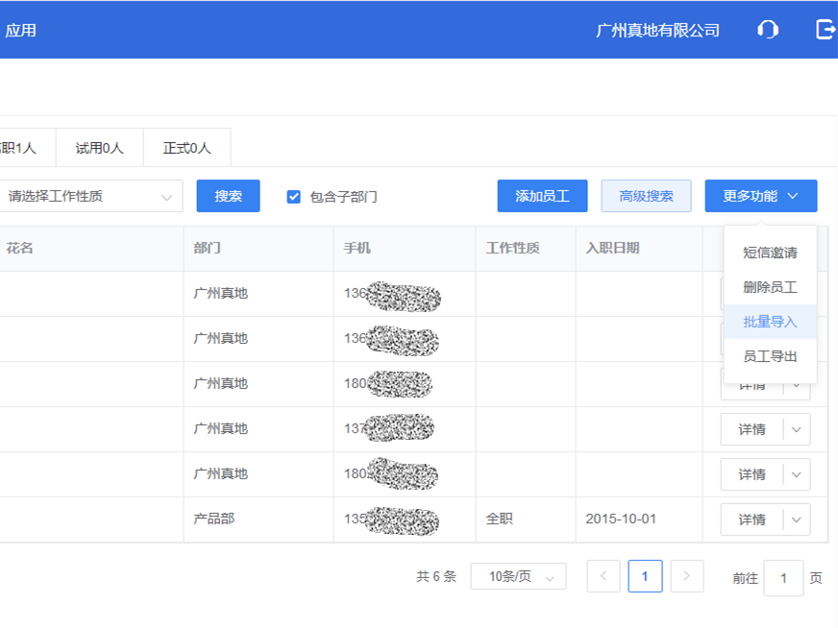Switch to the 试用0人 tab
The width and height of the screenshot is (838, 628).
[99, 148]
